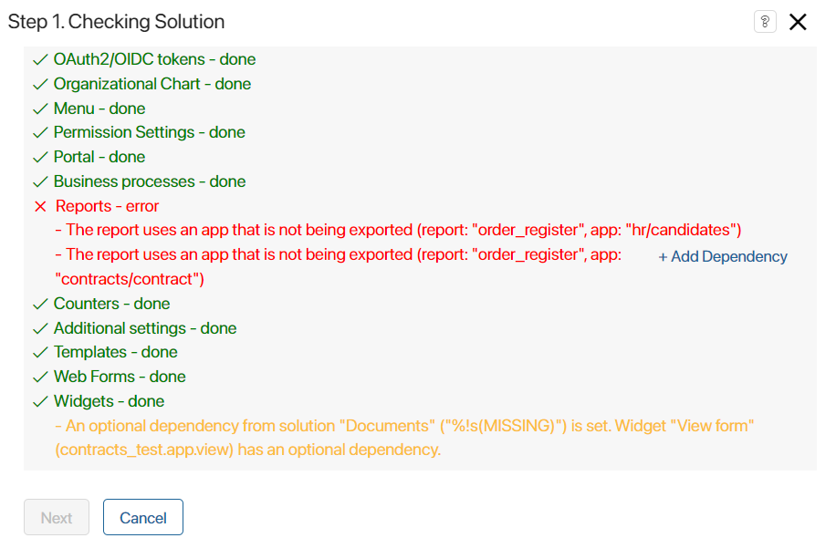The width and height of the screenshot is (836, 538).
Task: Select 'Additional settings - done' line
Action: [145, 328]
